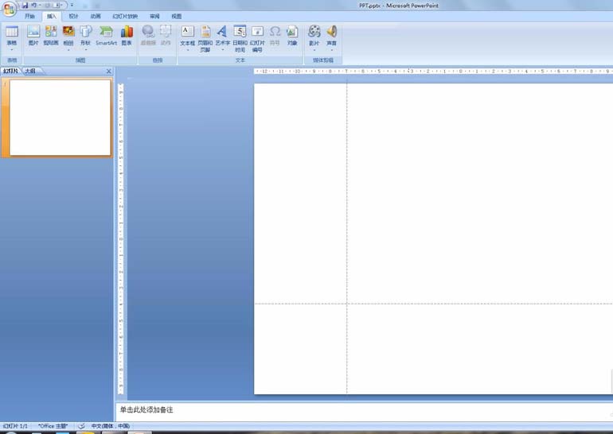Click the 剪贴画 (Clip Art) icon
This screenshot has width=613, height=434.
tap(51, 36)
